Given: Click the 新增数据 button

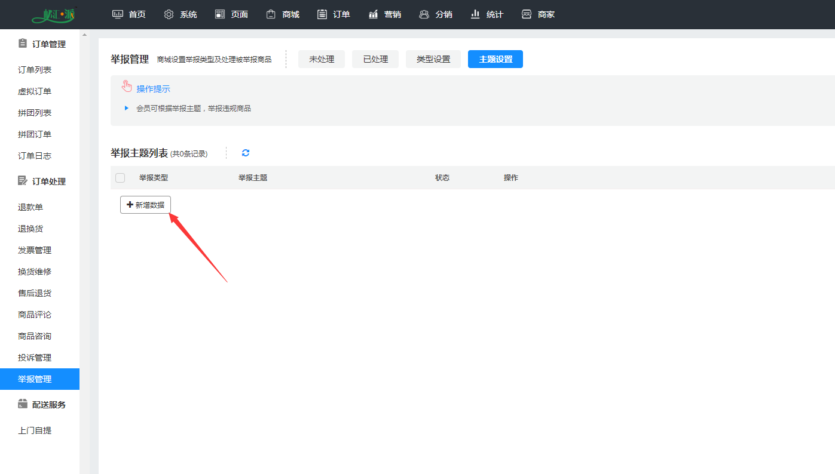Looking at the screenshot, I should [x=145, y=205].
